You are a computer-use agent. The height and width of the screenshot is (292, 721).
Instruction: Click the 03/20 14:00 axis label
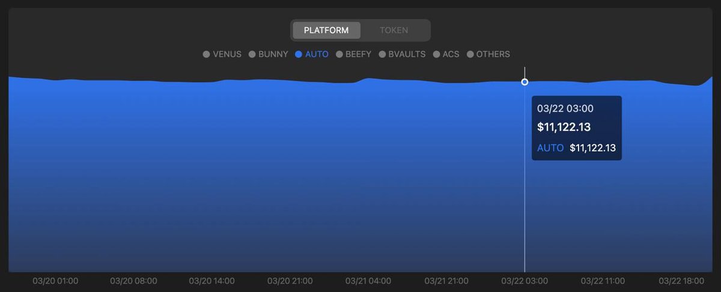tap(212, 281)
